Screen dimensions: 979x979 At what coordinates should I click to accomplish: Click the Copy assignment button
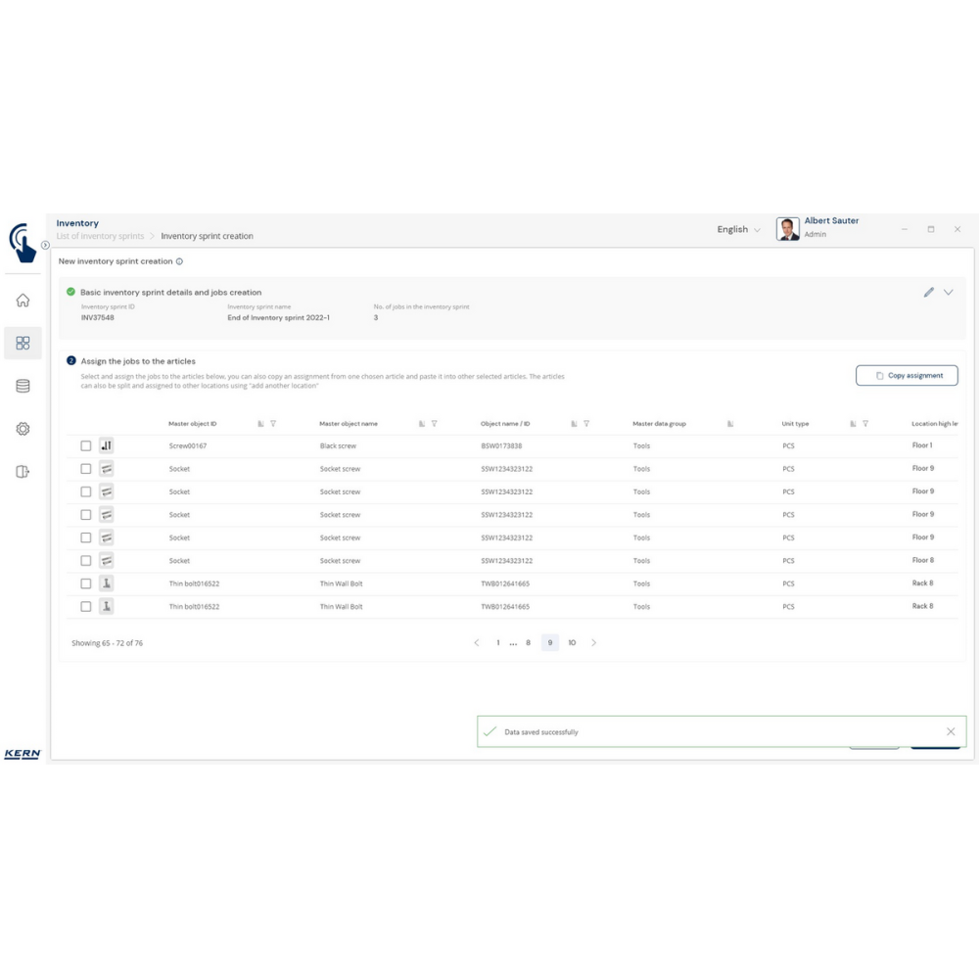coord(907,375)
